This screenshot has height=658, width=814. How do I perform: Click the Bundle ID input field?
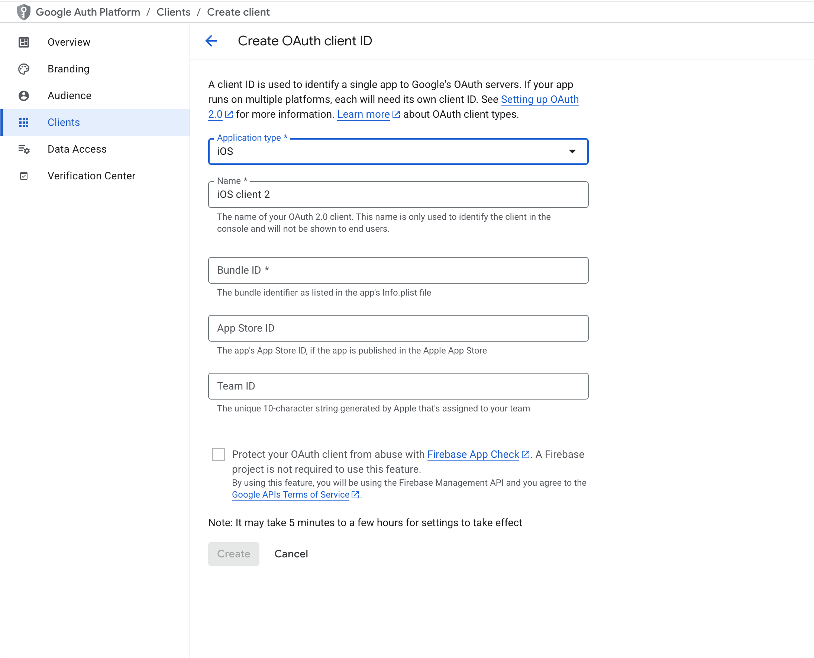click(x=398, y=270)
